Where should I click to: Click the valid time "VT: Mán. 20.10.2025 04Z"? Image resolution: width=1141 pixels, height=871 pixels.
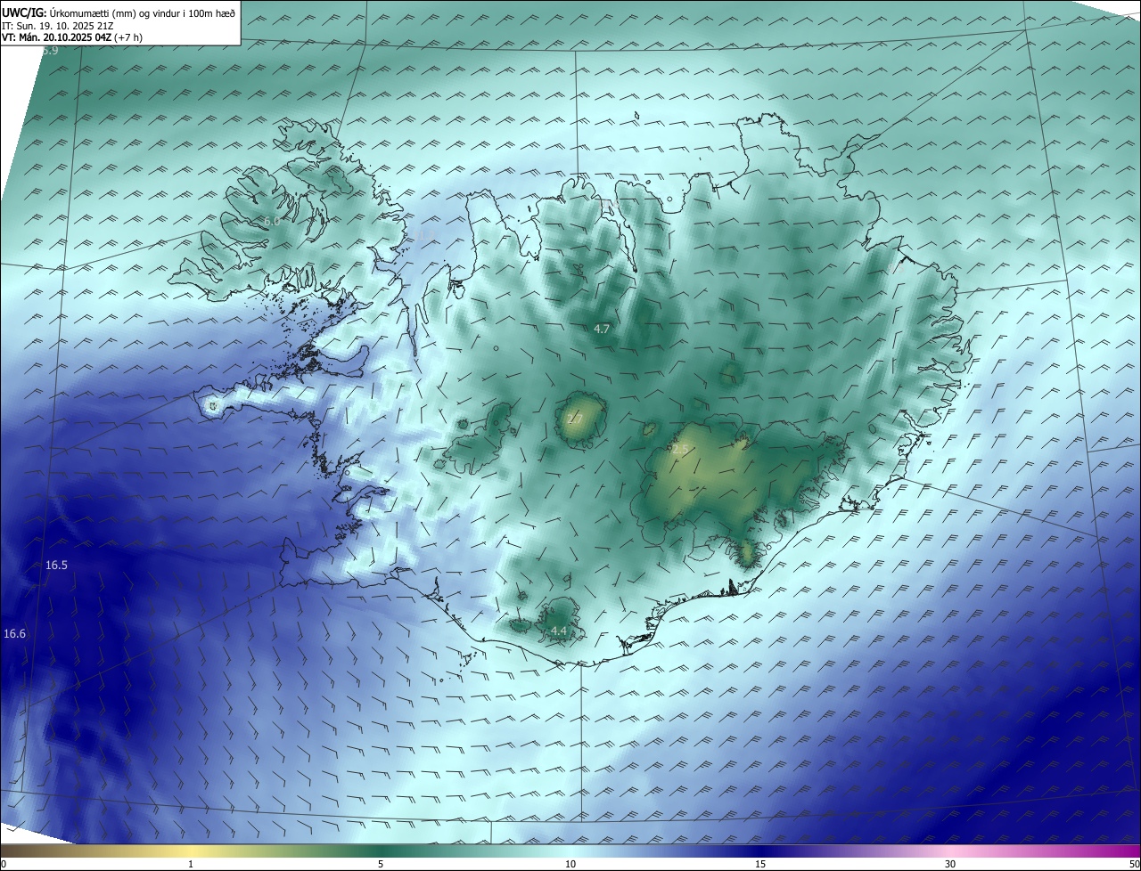(58, 37)
